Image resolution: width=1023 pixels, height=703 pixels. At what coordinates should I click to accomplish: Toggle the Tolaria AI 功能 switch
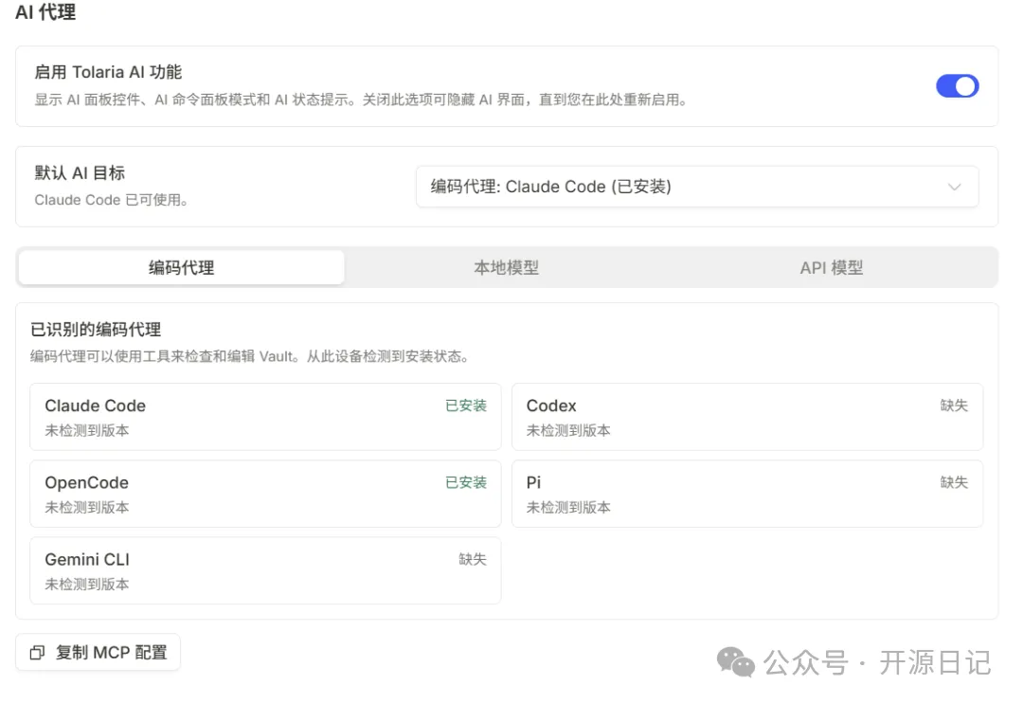tap(957, 86)
